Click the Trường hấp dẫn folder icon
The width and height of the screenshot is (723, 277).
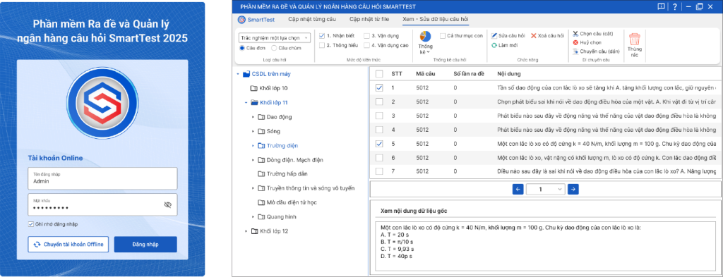click(261, 174)
